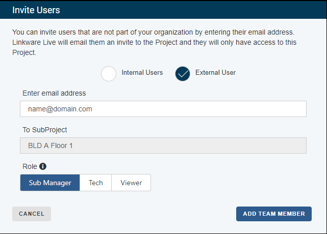
Task: Dismiss dialog with the CANCEL button
Action: click(x=32, y=214)
